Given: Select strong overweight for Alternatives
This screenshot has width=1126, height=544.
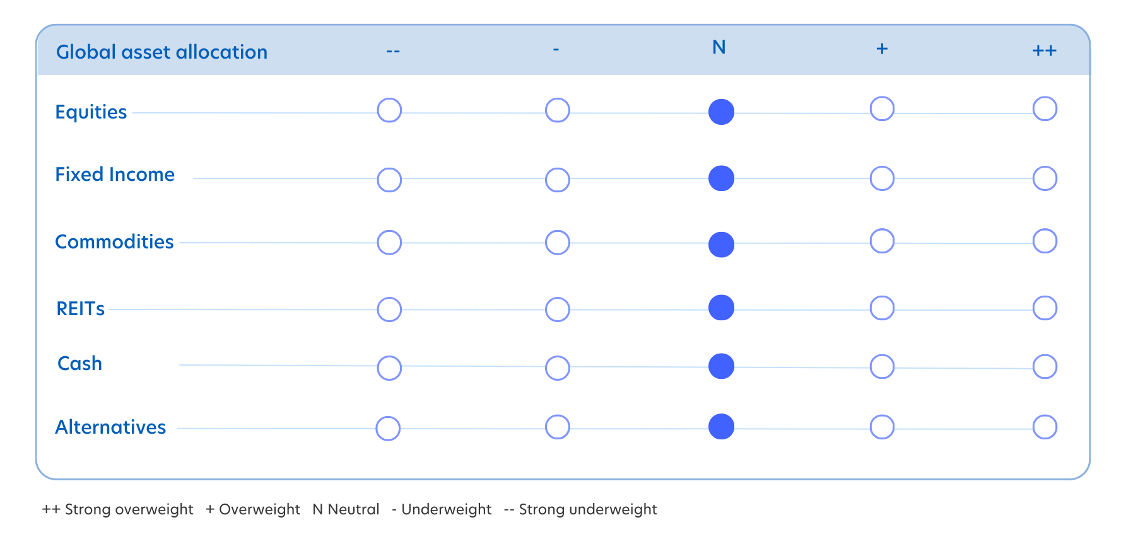Looking at the screenshot, I should click(x=1045, y=427).
